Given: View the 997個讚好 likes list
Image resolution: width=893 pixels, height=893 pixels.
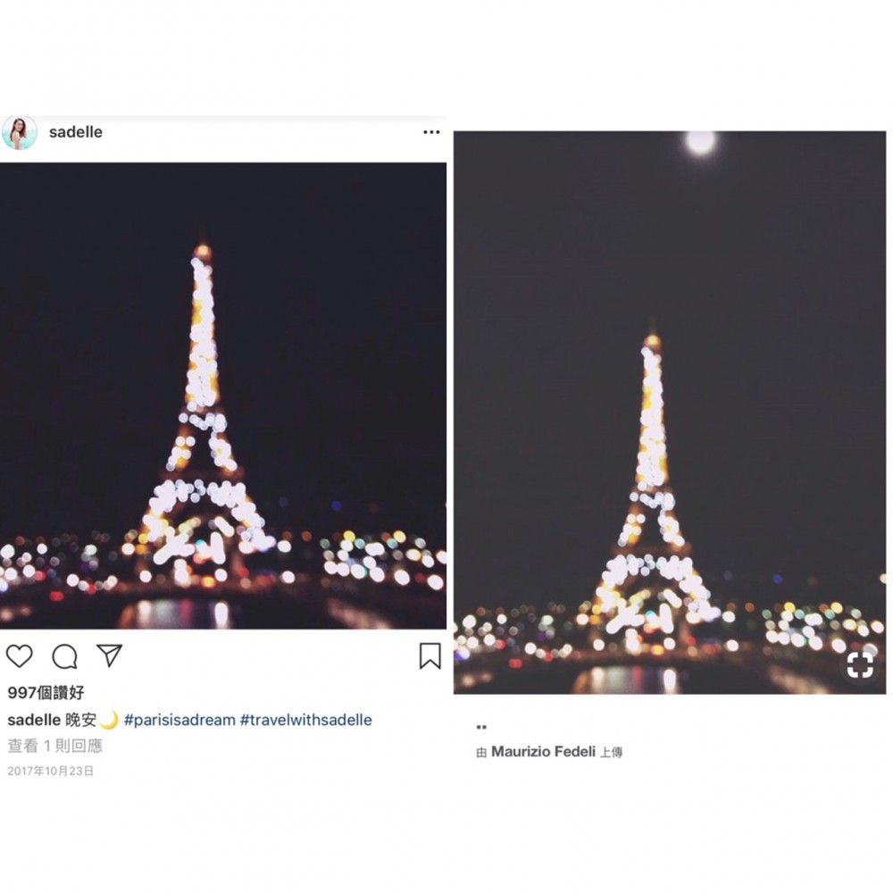Looking at the screenshot, I should pos(46,693).
